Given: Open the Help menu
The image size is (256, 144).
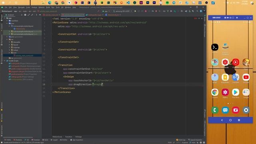Looking at the screenshot, I should pos(74,7).
